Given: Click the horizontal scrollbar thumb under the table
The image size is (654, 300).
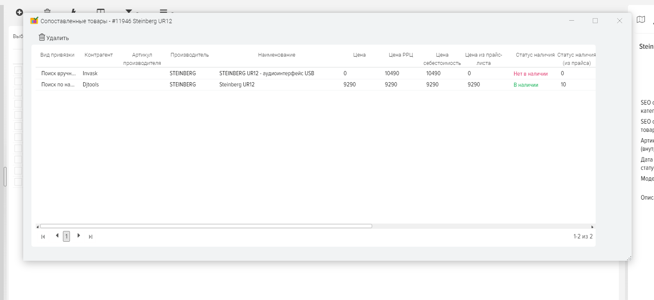Looking at the screenshot, I should point(206,226).
